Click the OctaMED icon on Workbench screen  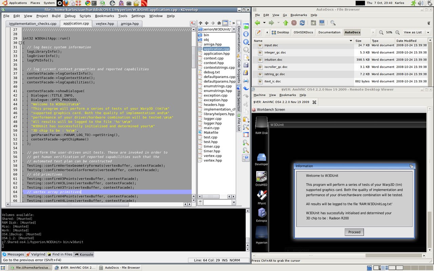[261, 179]
